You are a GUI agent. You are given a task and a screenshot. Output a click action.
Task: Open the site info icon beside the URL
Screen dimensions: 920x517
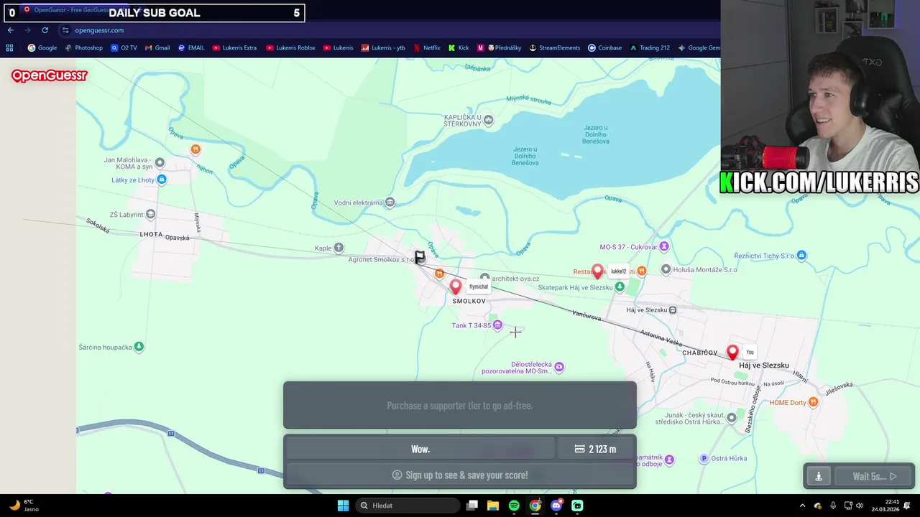click(x=65, y=30)
